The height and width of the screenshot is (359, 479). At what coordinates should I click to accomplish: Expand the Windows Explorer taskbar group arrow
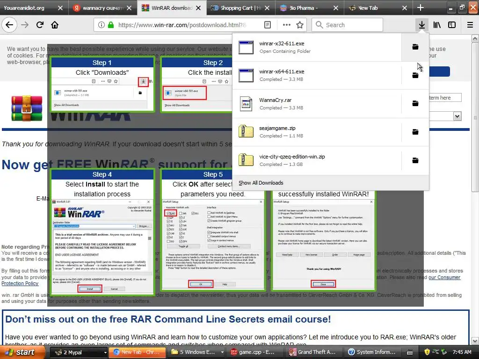tap(222, 352)
